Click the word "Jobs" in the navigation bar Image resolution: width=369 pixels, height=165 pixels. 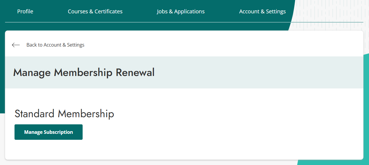pos(162,12)
